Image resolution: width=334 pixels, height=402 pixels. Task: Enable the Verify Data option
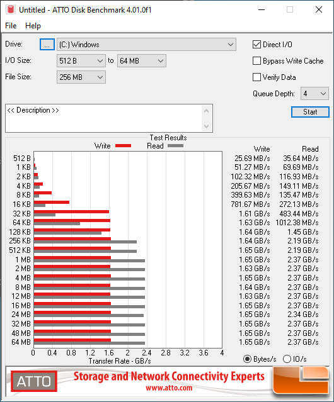click(256, 77)
